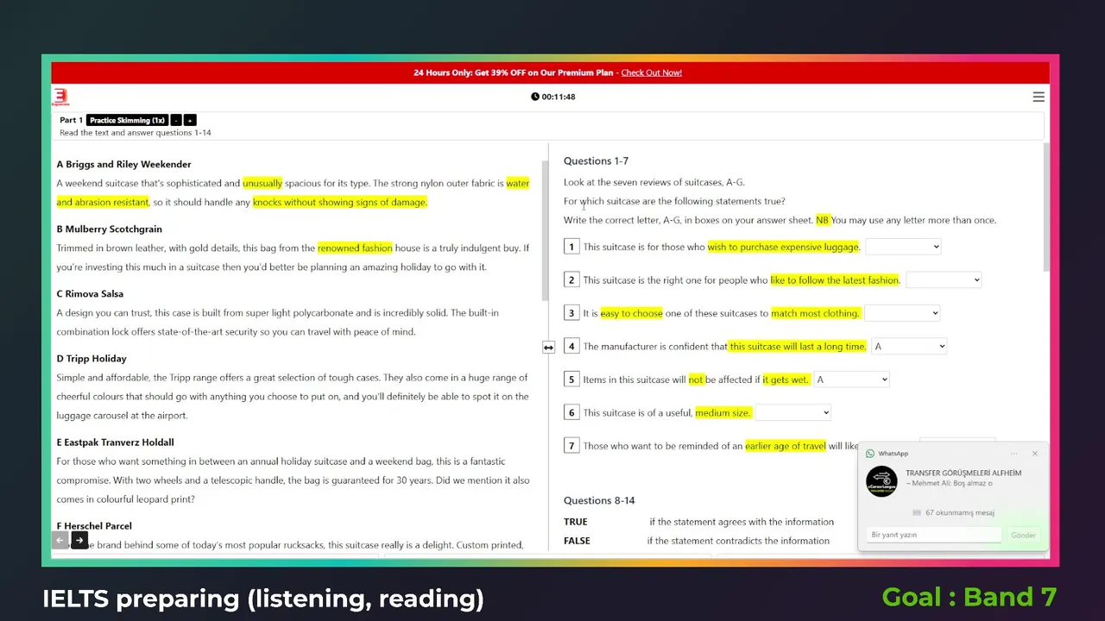Click the highlighted NB text

point(823,220)
